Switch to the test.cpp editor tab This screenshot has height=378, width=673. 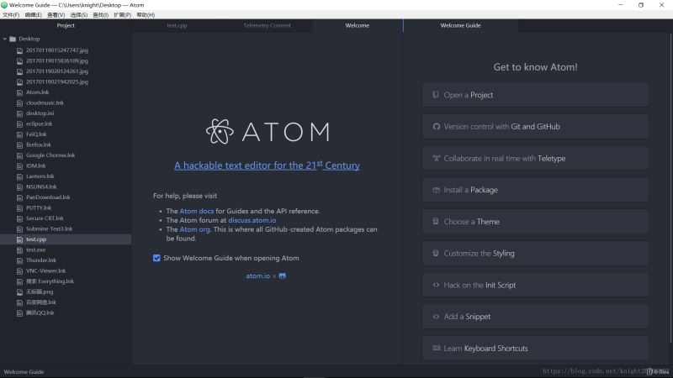177,26
